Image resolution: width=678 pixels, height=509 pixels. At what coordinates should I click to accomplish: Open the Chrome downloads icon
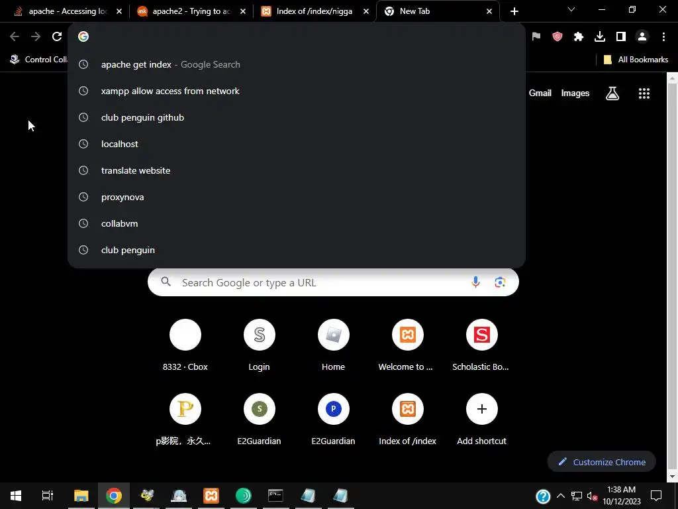coord(600,36)
